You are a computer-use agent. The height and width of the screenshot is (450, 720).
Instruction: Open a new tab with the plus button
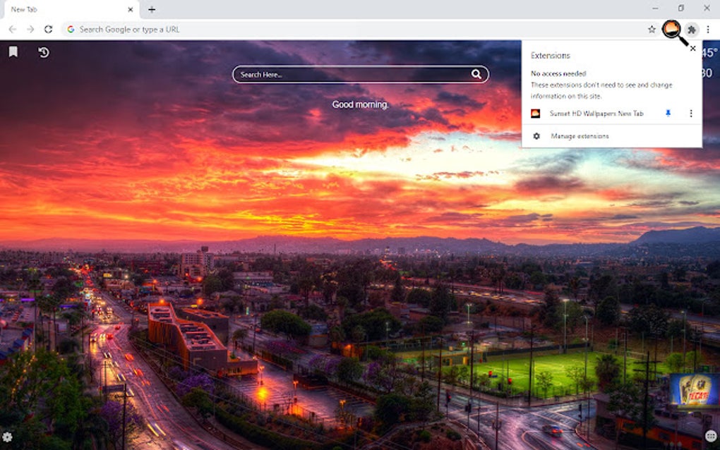coord(152,9)
